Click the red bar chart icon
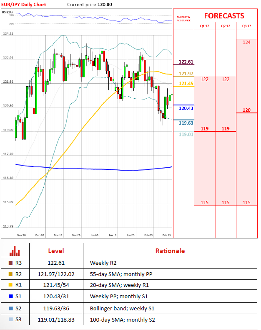 click(15, 251)
